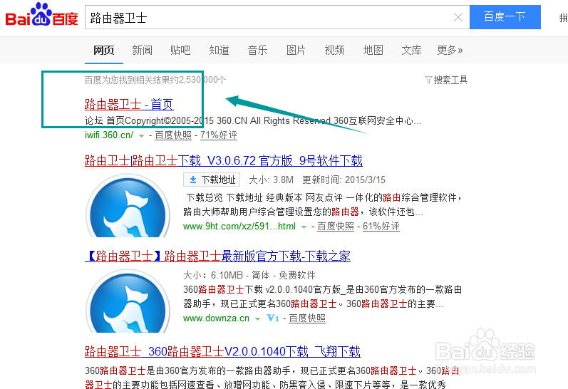The height and width of the screenshot is (389, 568).
Task: Expand the 更多» menu
Action: [x=450, y=50]
